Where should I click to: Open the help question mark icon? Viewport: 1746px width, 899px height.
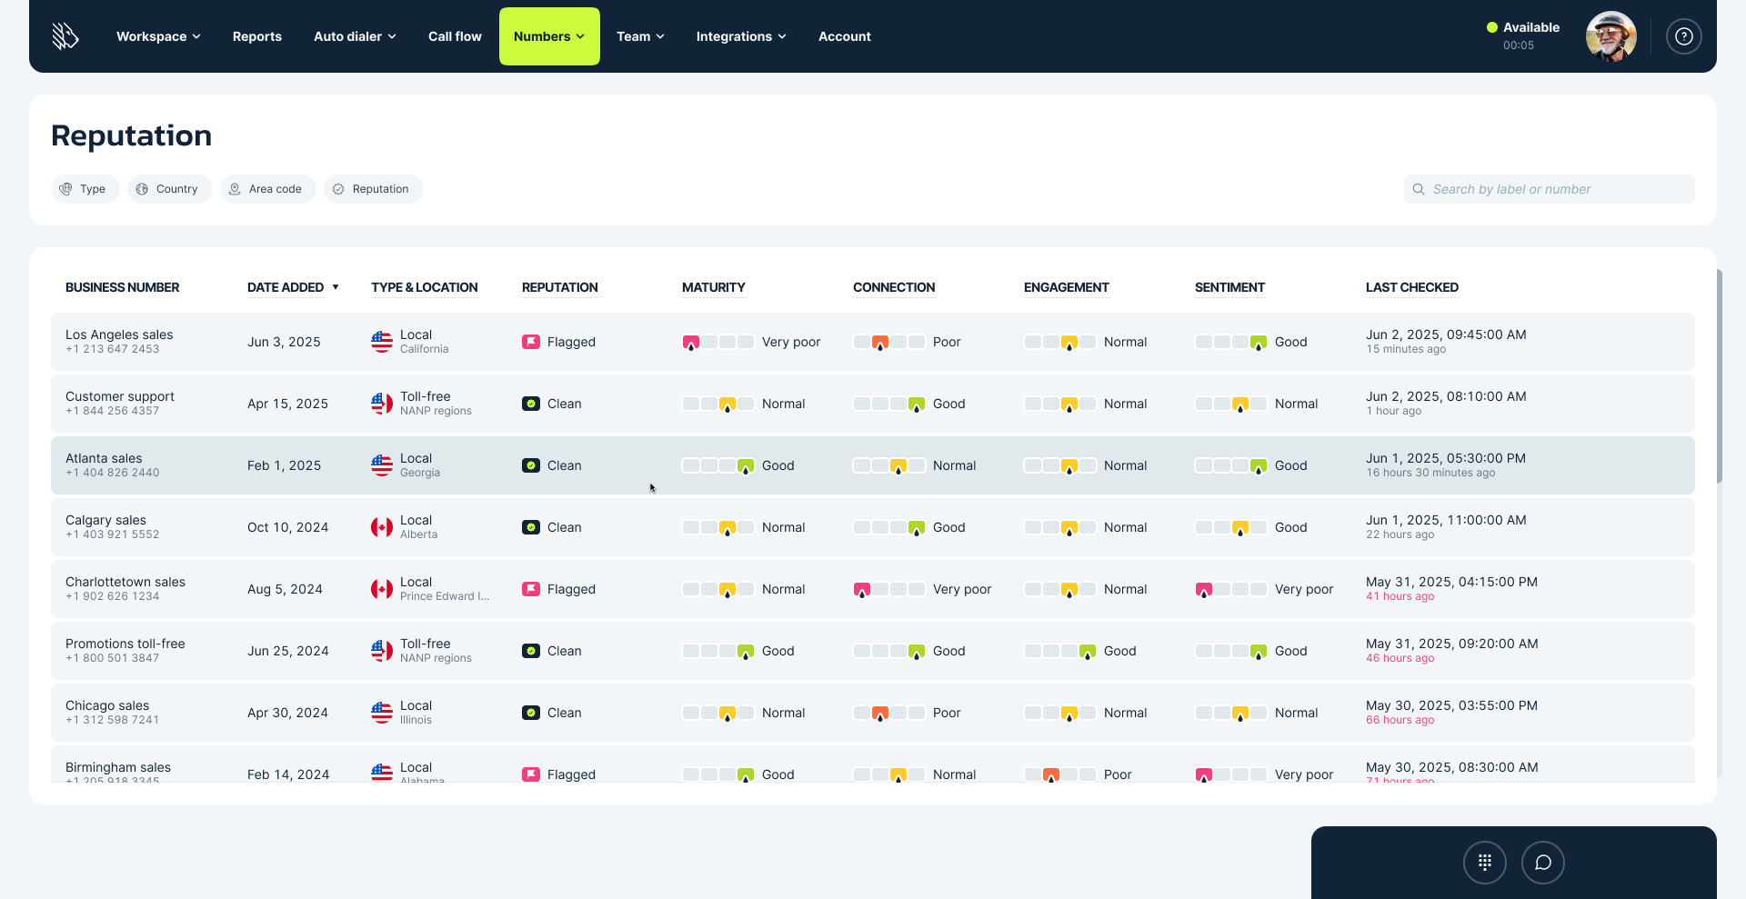point(1683,36)
